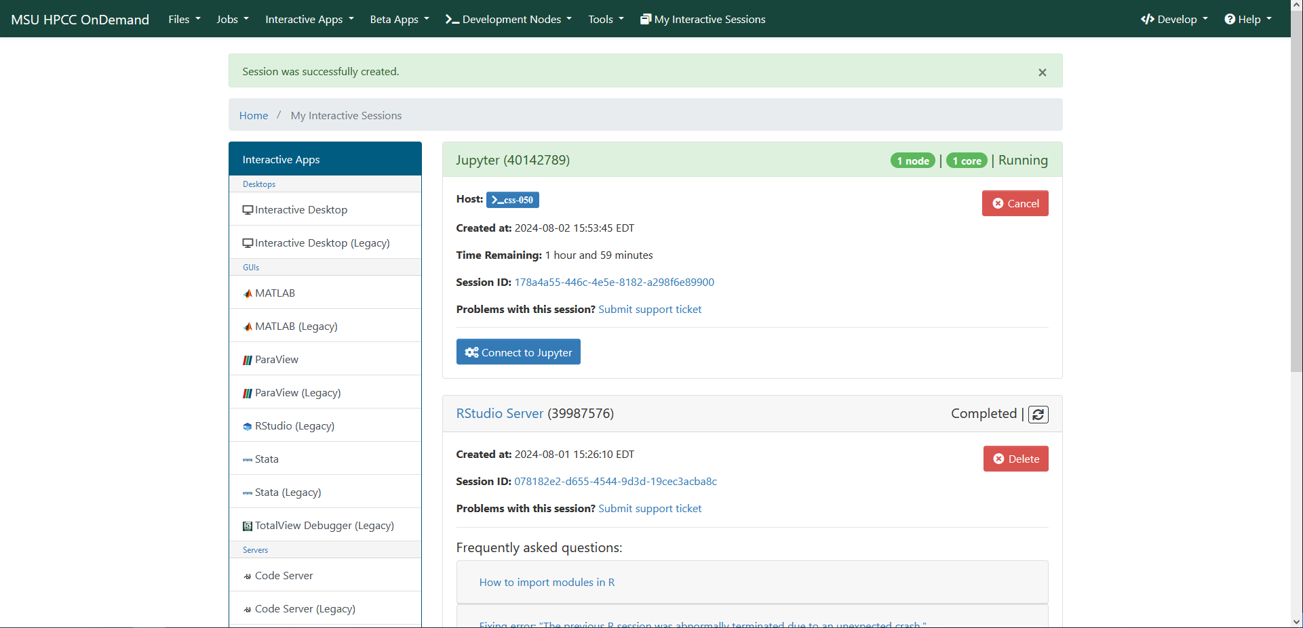Go to My Interactive Sessions in navbar
Image resolution: width=1303 pixels, height=628 pixels.
click(x=703, y=19)
